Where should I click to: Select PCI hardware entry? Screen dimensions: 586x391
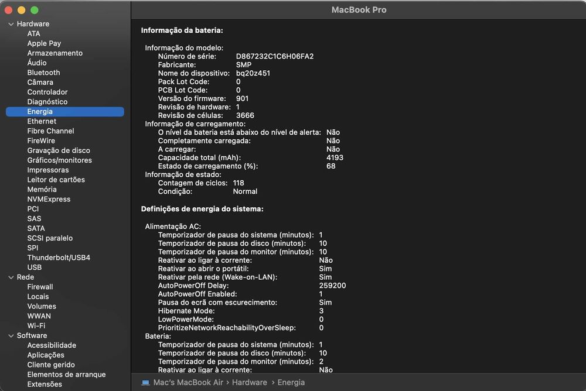point(33,209)
